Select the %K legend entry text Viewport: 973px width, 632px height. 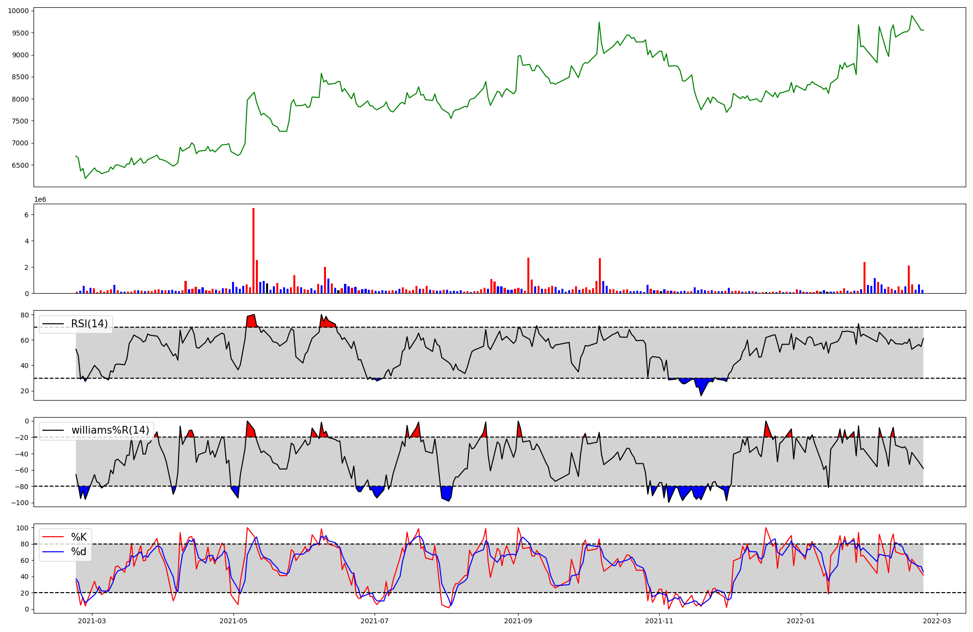point(79,537)
